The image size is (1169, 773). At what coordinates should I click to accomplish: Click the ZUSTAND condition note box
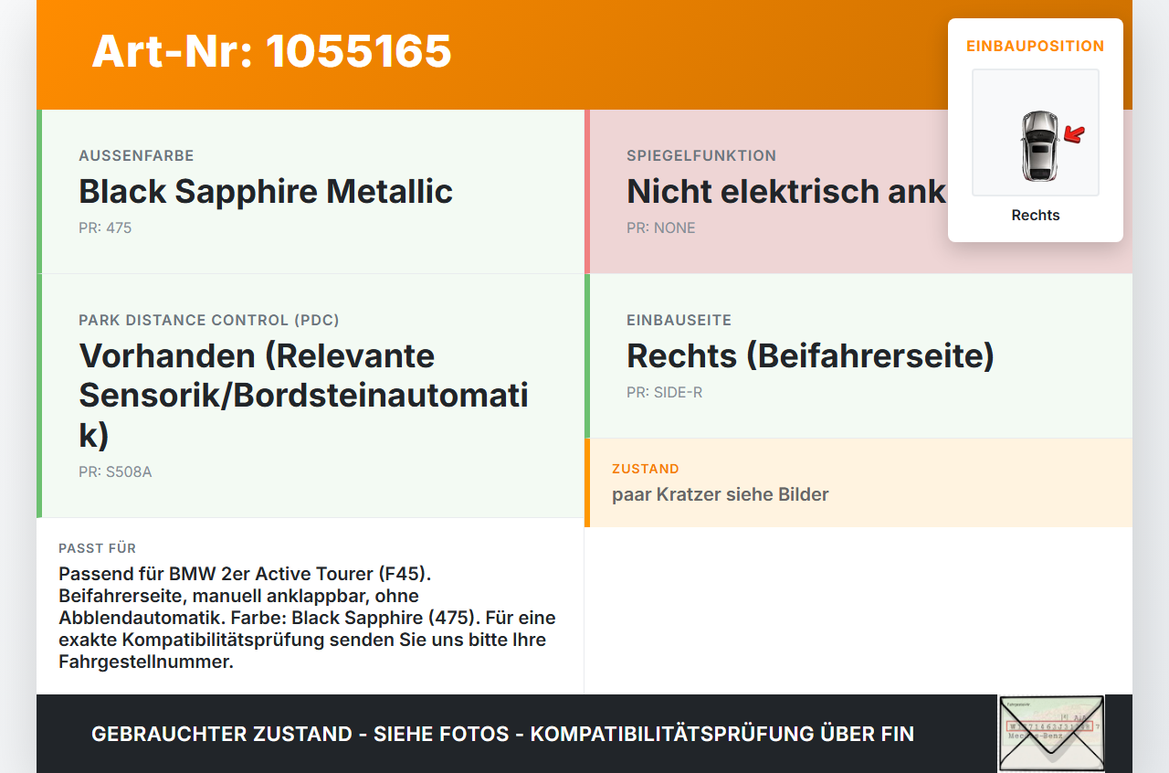coord(858,482)
